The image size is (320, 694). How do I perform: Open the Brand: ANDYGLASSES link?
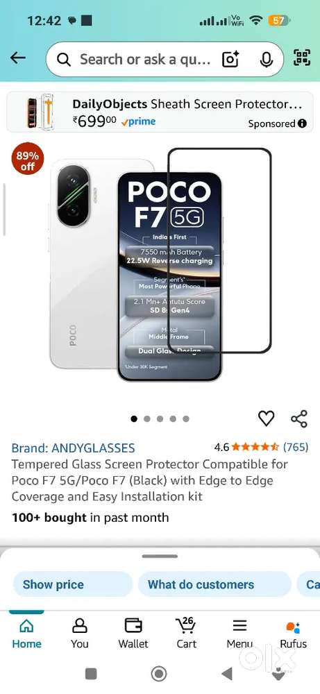(x=73, y=448)
